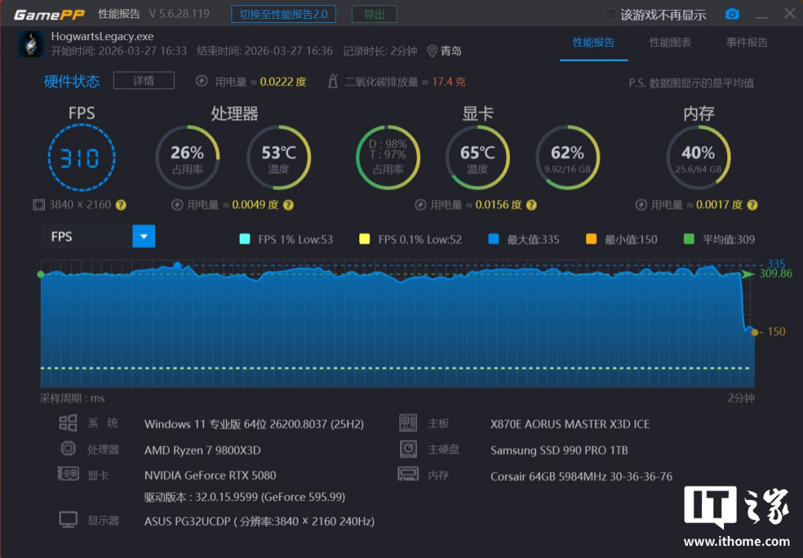Toggle the FPS 0.1% Low legend series
The image size is (803, 558).
click(x=365, y=240)
